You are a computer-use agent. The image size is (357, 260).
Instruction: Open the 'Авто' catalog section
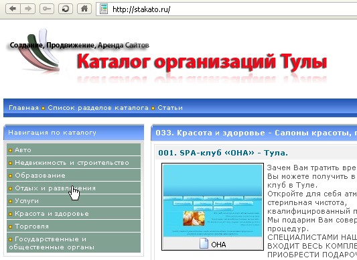click(x=74, y=150)
